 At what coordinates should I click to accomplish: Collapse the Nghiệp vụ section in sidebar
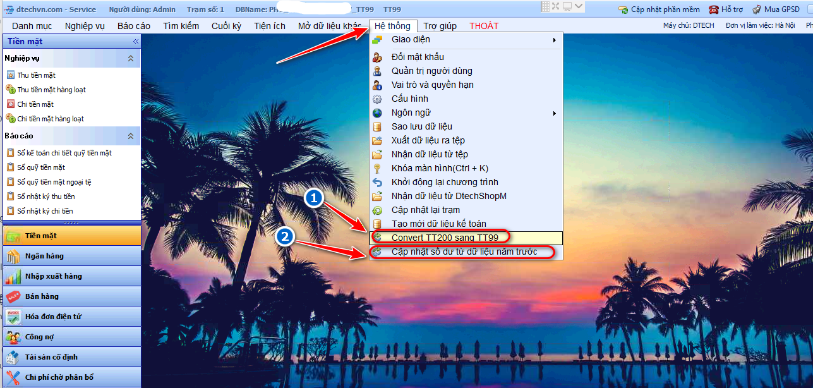131,58
